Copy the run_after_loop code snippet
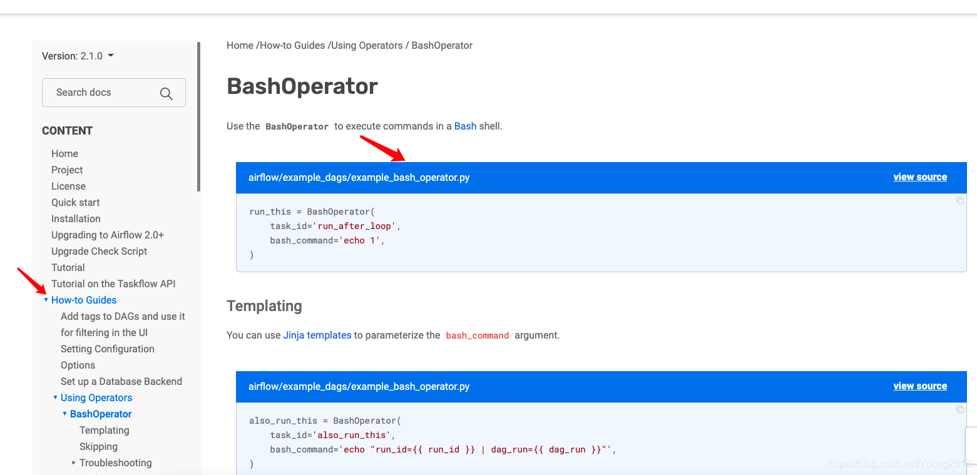 coord(959,200)
